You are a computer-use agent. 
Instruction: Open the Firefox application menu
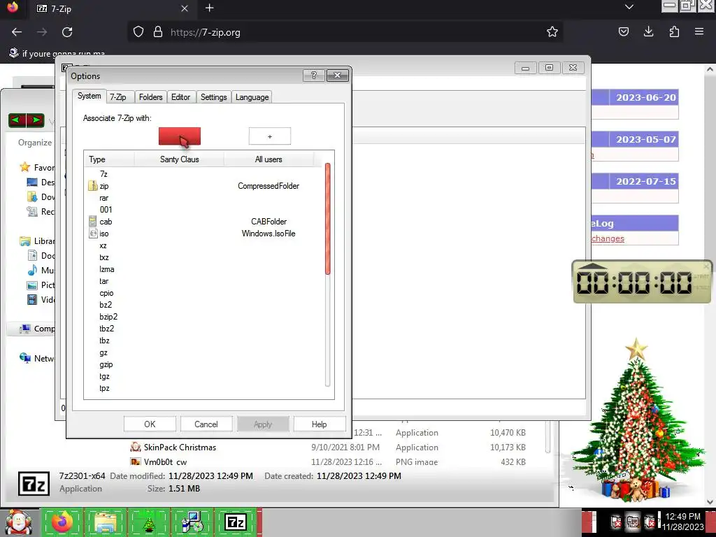pyautogui.click(x=699, y=32)
